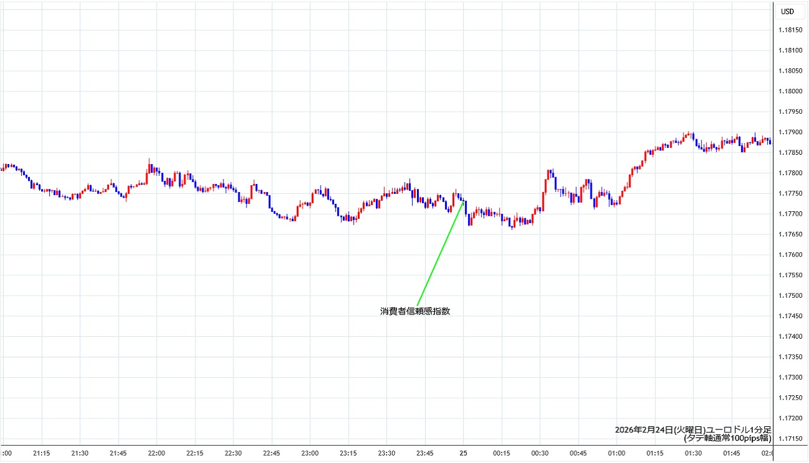Click the 22:45 time axis label
The image size is (809, 463).
coord(271,453)
